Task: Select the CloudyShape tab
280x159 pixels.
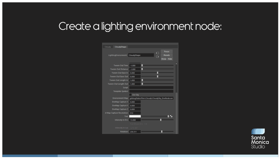Action: click(121, 47)
